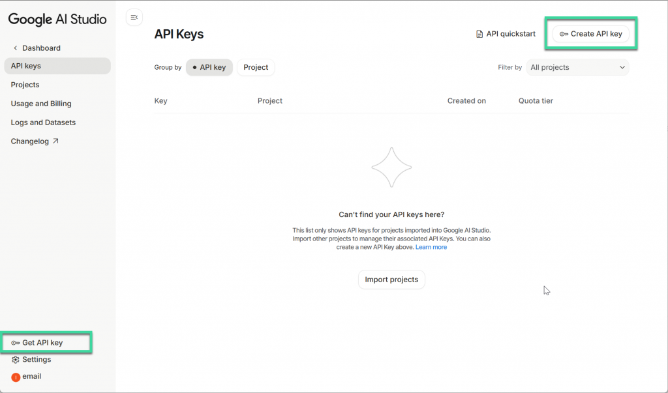Click the key icon beside Get API key
668x393 pixels.
pyautogui.click(x=16, y=343)
